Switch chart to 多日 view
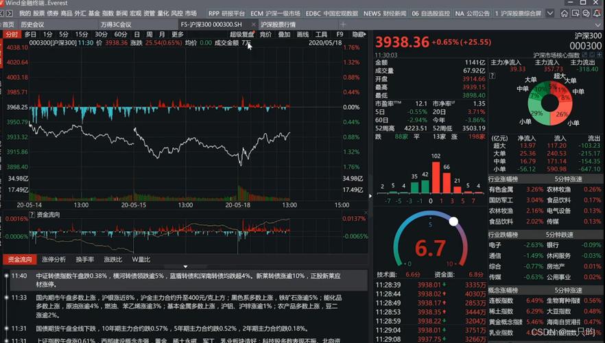The height and width of the screenshot is (343, 605). coord(30,34)
